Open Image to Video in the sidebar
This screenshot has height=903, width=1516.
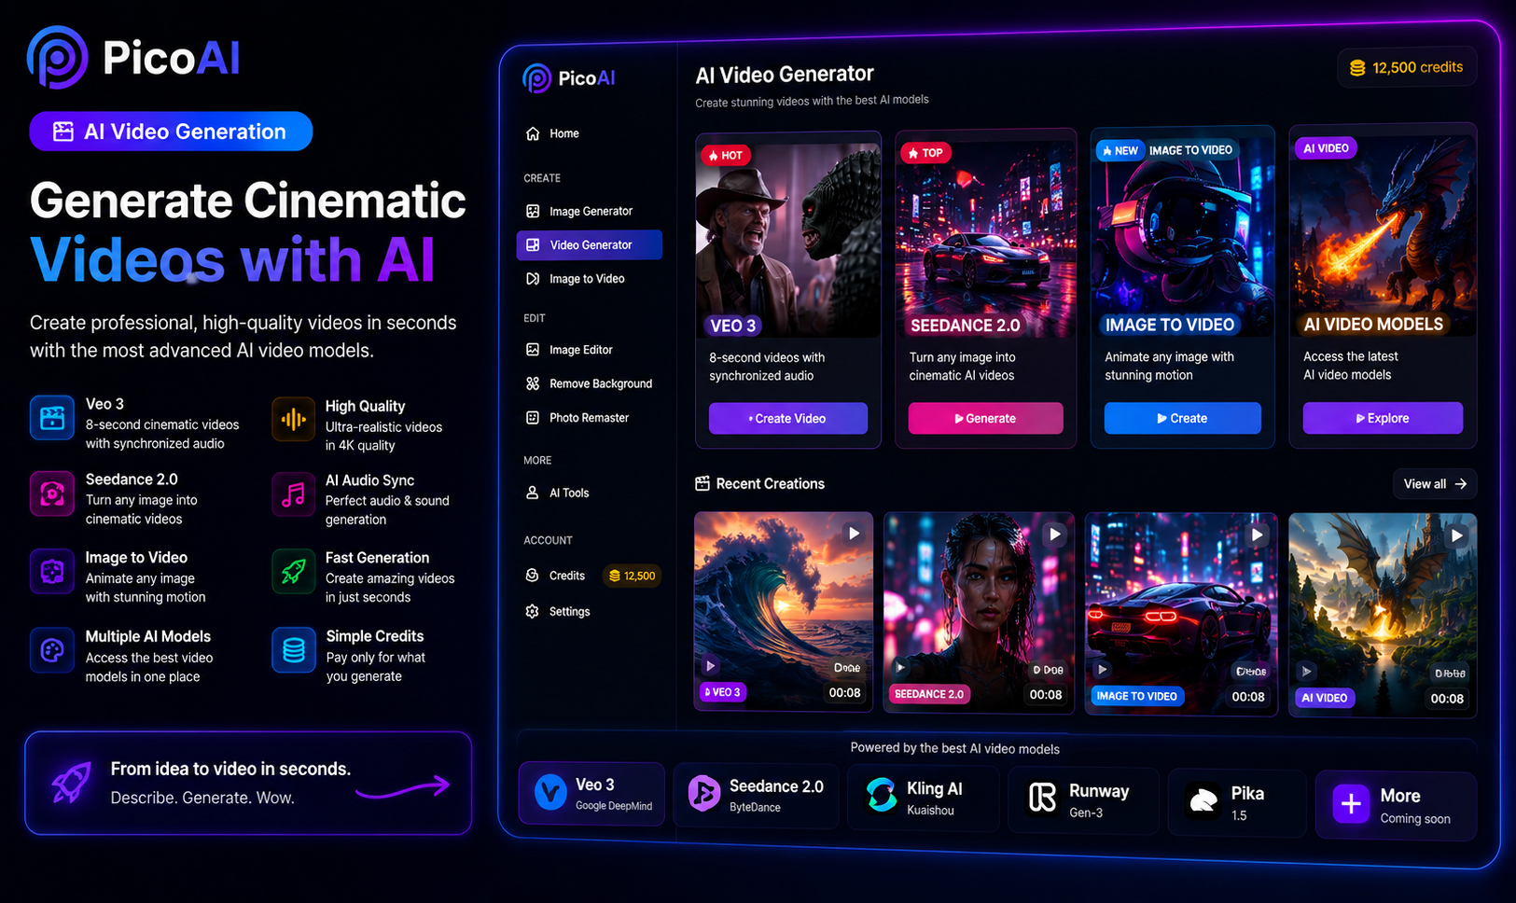point(589,279)
